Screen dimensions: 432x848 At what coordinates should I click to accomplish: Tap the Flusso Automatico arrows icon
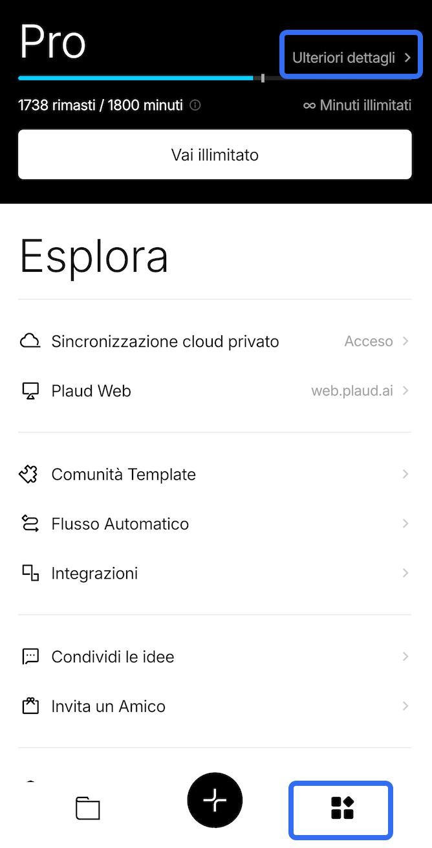(x=30, y=524)
